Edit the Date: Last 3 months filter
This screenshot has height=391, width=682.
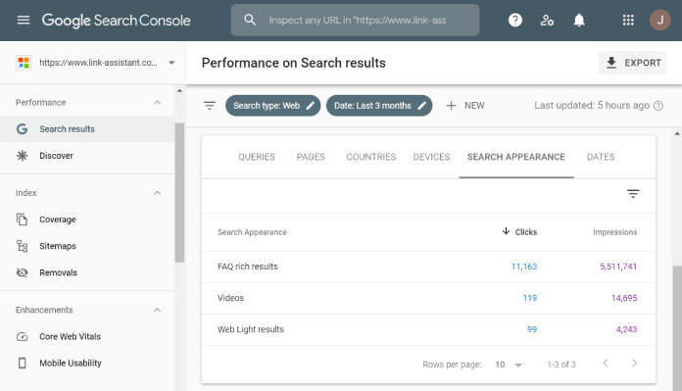[x=379, y=106]
